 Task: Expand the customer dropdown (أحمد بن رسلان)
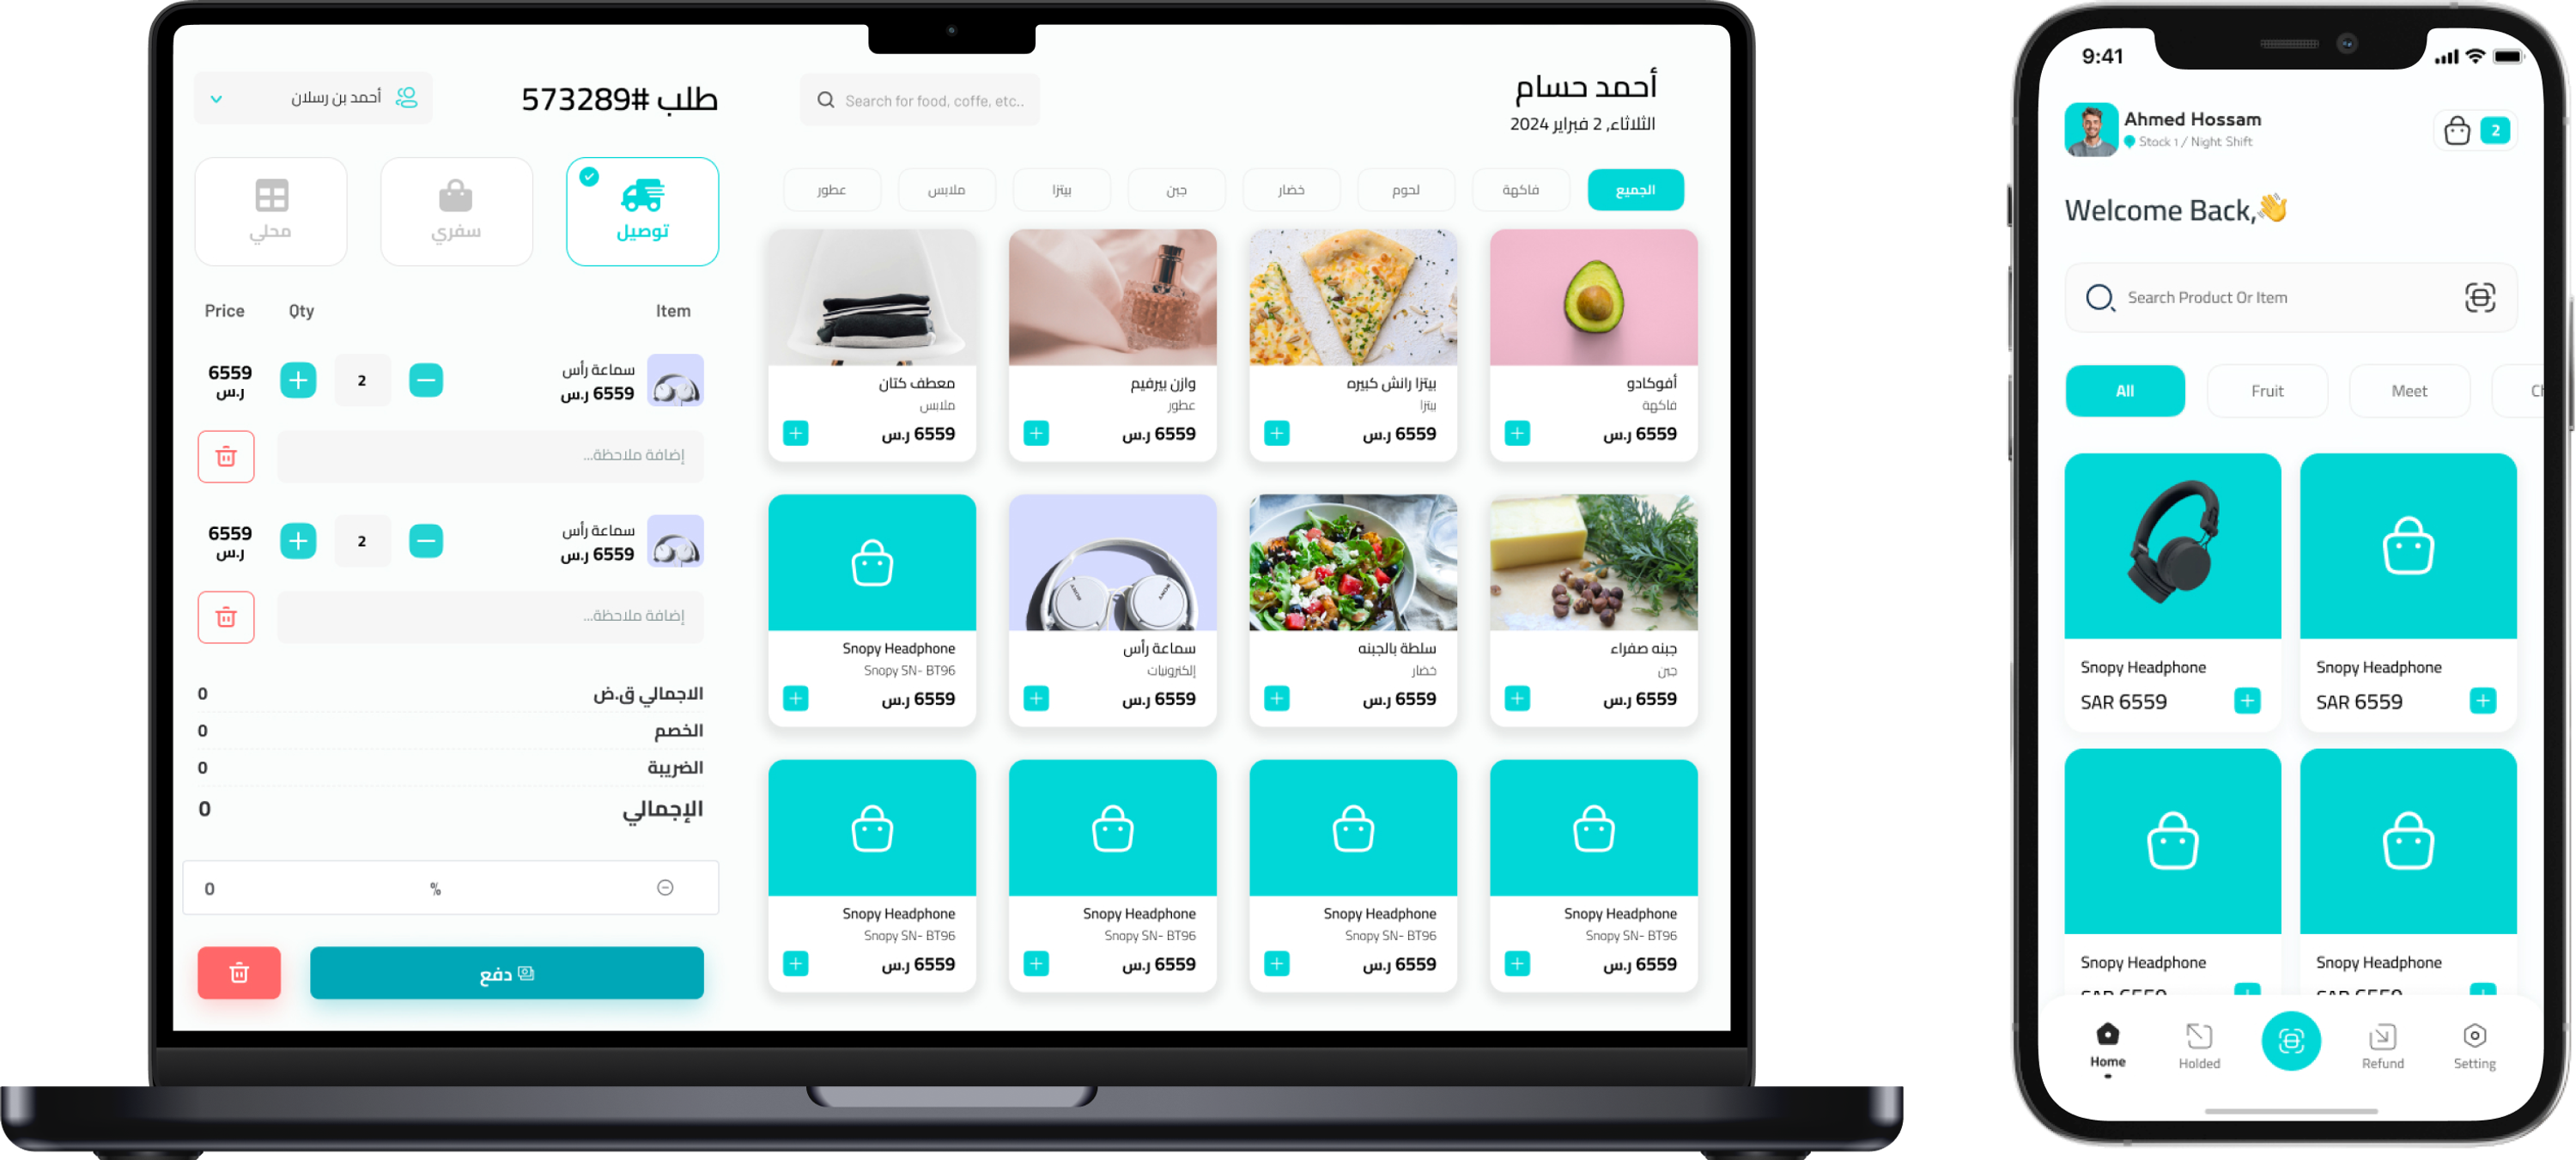pos(217,97)
